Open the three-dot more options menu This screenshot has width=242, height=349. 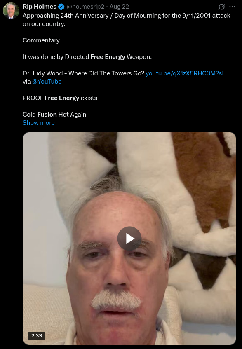pyautogui.click(x=232, y=7)
